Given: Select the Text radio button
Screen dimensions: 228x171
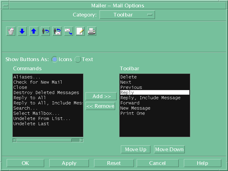Looking at the screenshot, I should tap(78, 60).
